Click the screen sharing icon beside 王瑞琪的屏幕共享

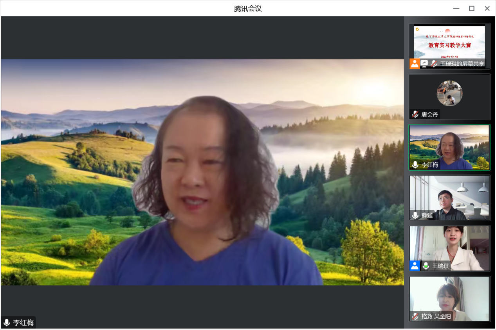tap(424, 64)
